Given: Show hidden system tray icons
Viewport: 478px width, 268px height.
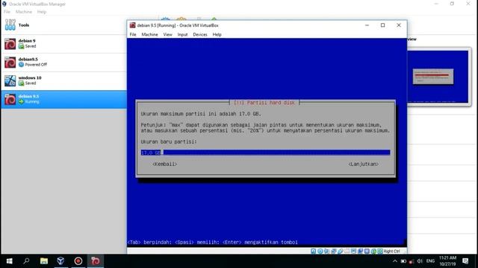Looking at the screenshot, I should pyautogui.click(x=395, y=261).
